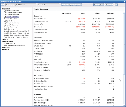Click the Equity Graph page icon
The width and height of the screenshot is (126, 107).
pyautogui.click(x=5, y=21)
